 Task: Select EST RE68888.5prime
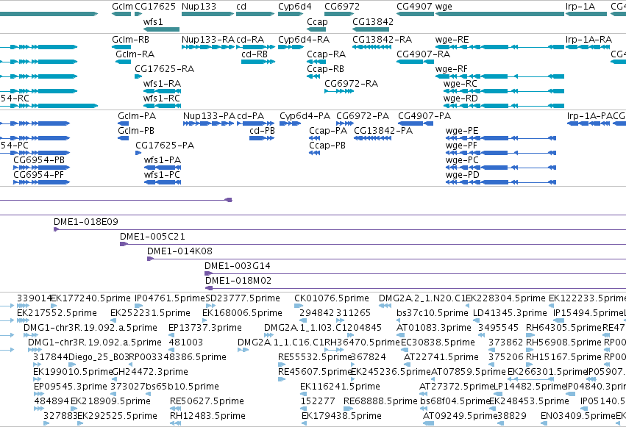(348, 409)
